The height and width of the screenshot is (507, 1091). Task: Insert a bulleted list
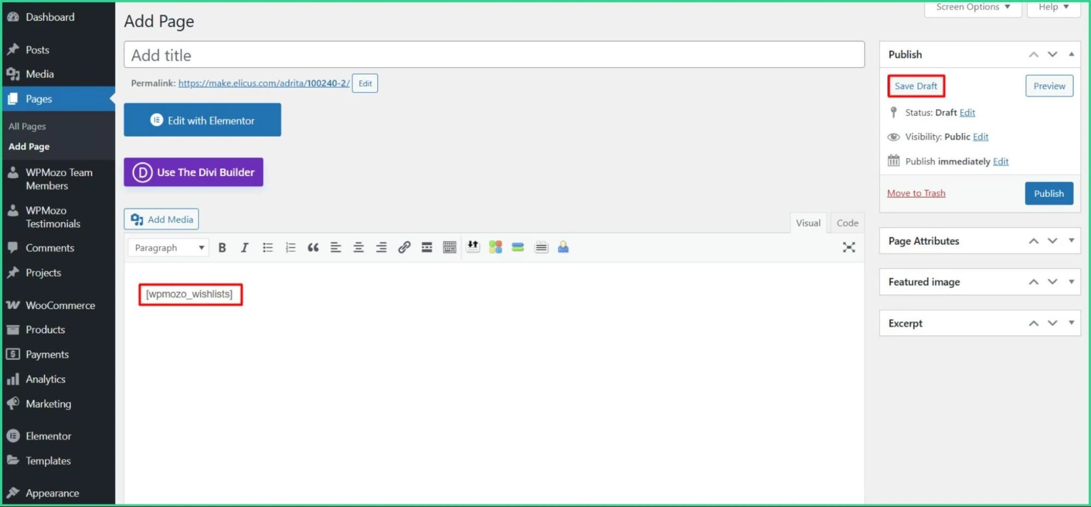[x=267, y=248]
